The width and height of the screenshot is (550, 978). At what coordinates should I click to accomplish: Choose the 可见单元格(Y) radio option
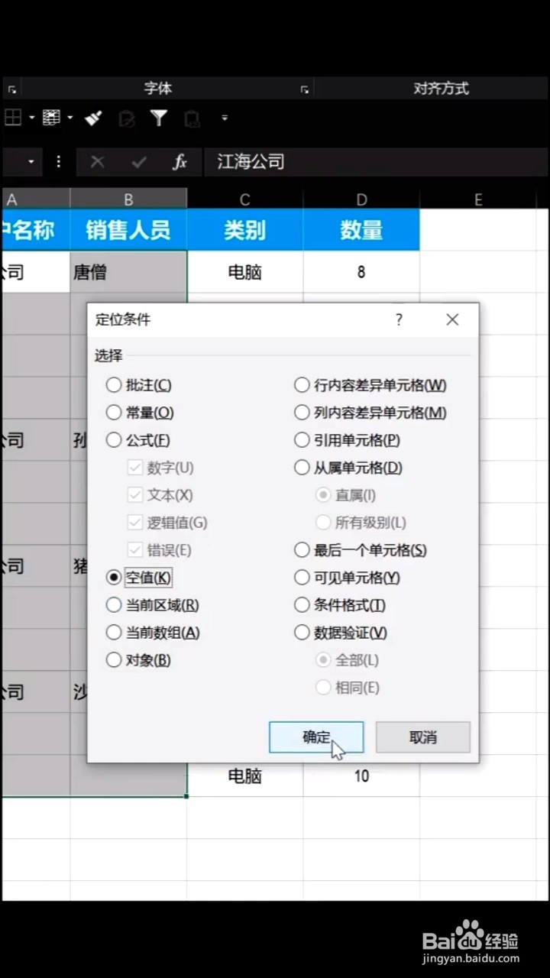(348, 578)
